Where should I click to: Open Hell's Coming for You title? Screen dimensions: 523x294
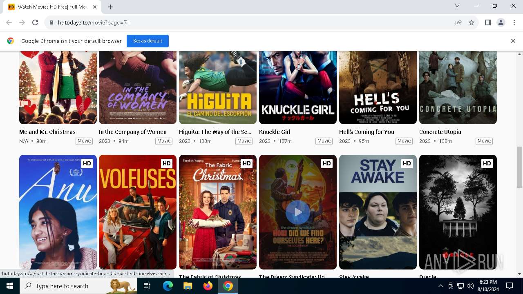tap(367, 132)
